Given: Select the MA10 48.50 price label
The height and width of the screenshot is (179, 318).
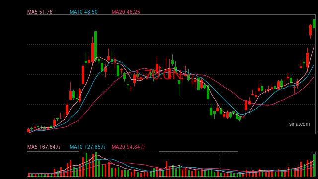Looking at the screenshot, I should [83, 12].
